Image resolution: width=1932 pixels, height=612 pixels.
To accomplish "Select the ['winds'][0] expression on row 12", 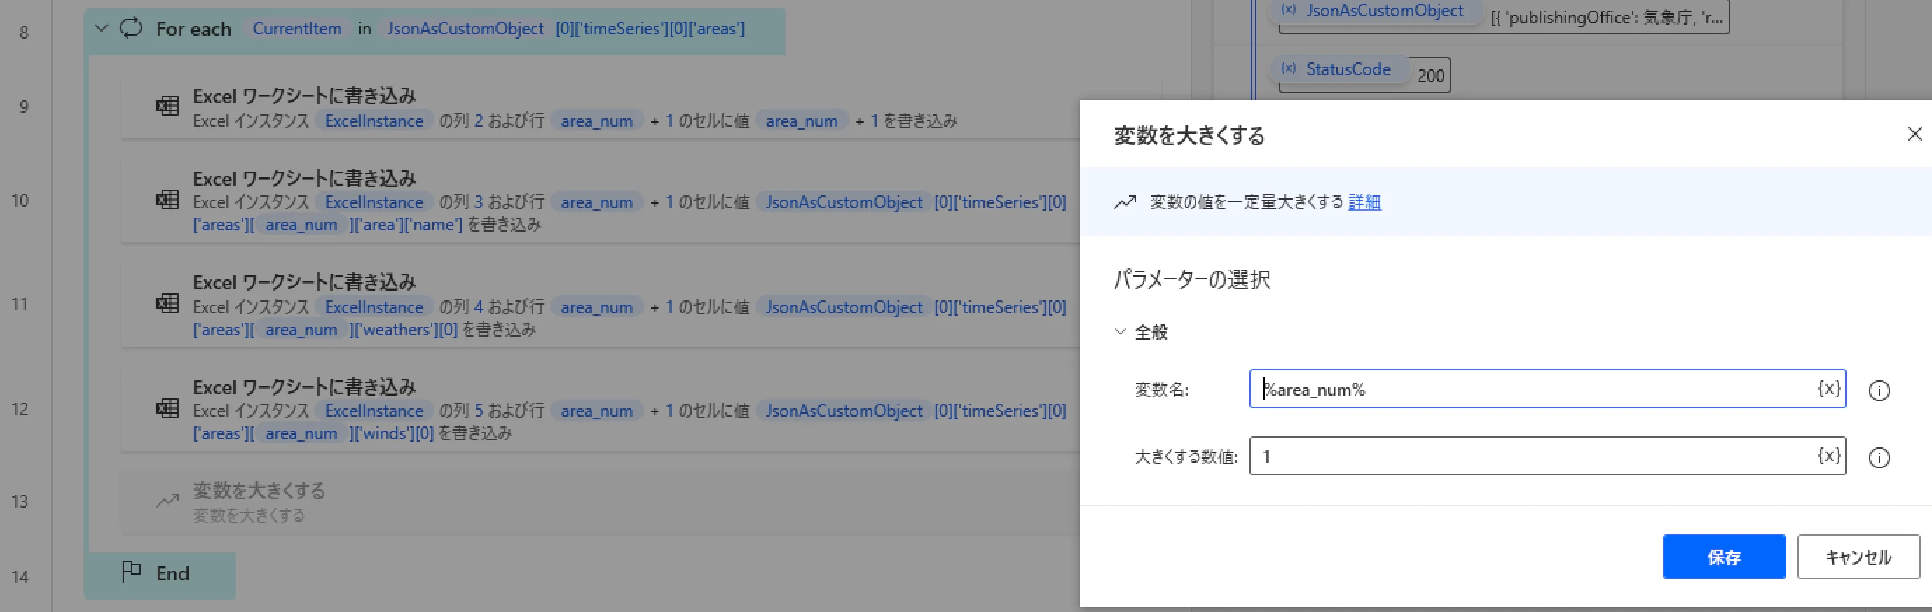I will [x=393, y=433].
